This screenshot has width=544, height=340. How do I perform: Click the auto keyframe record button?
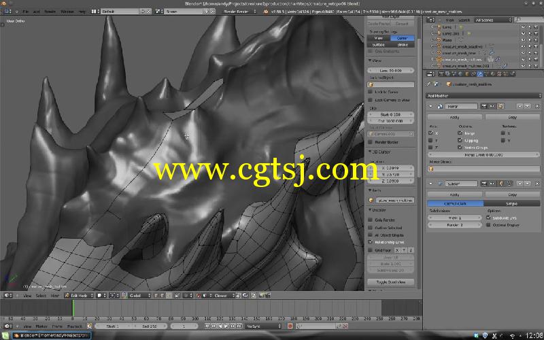pos(290,326)
